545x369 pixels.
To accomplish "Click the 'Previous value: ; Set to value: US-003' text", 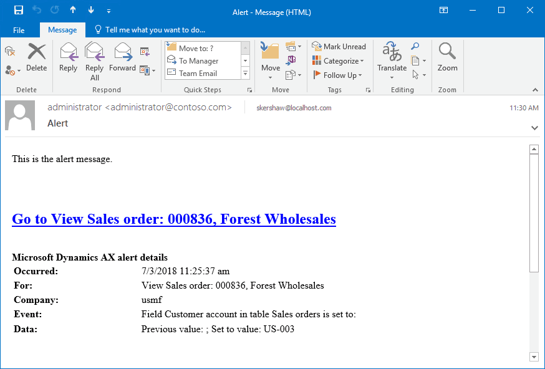I will coord(218,329).
